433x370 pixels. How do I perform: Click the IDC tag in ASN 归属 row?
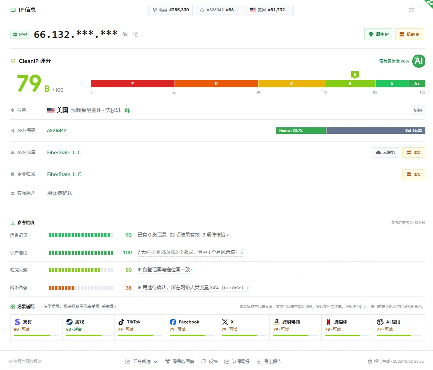tap(414, 152)
